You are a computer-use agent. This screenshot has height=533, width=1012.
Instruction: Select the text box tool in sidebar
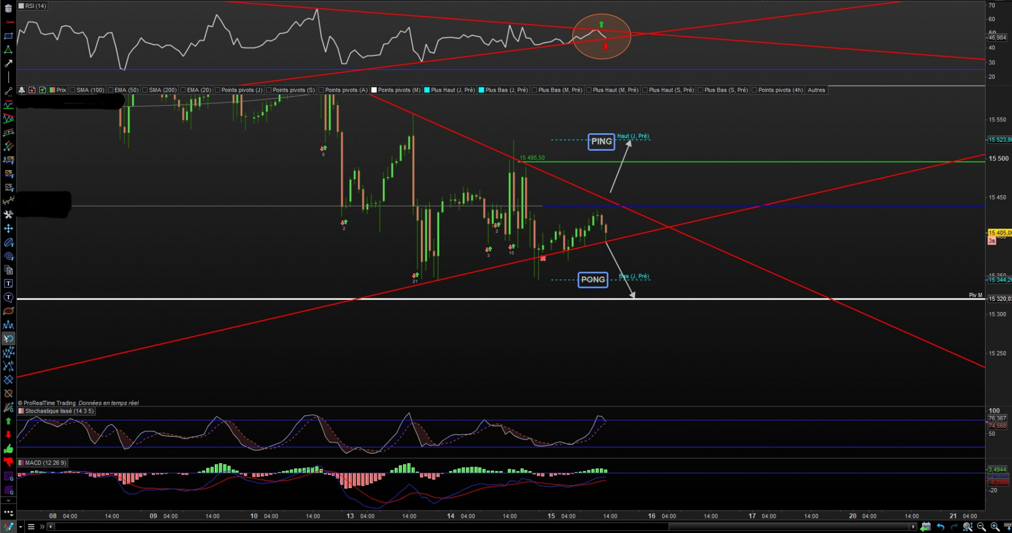8,283
